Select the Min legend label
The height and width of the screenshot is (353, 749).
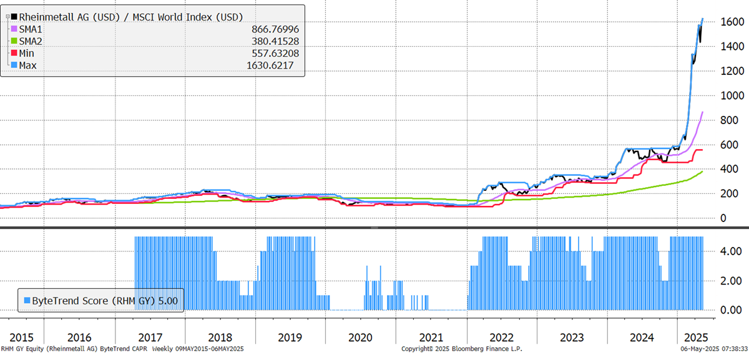click(x=28, y=53)
